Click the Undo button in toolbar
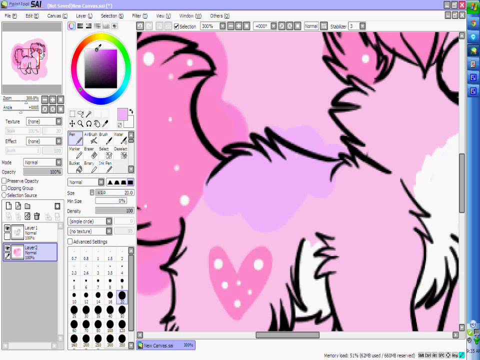This screenshot has height=360, width=480. pos(140,26)
